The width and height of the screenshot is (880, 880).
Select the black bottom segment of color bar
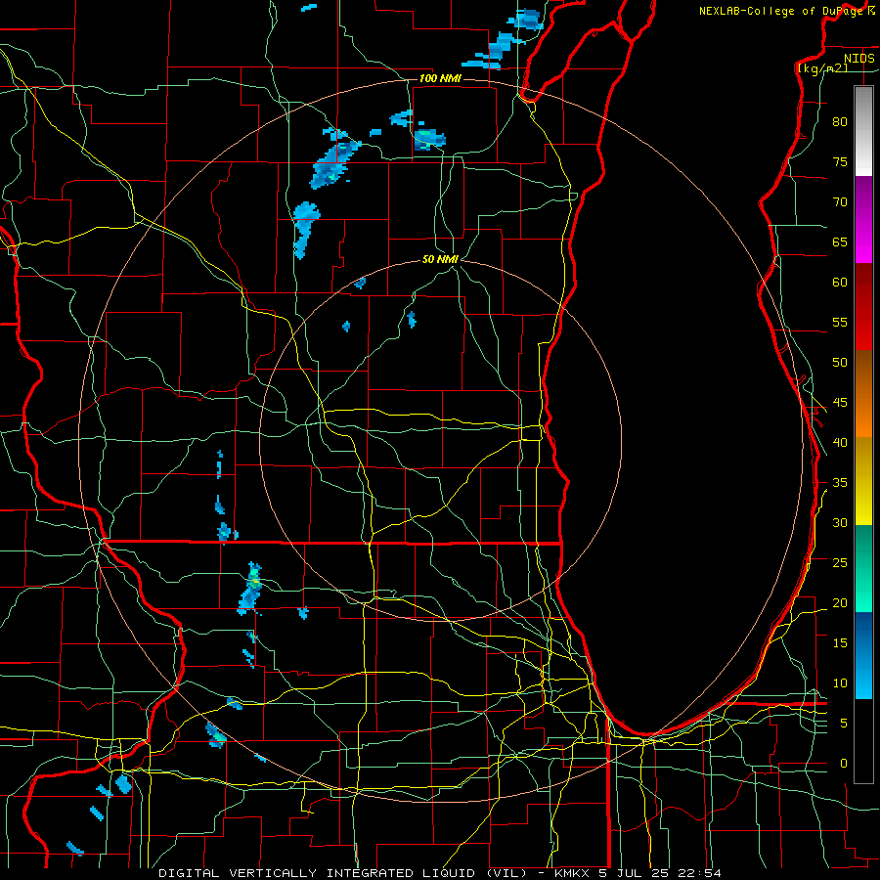point(863,741)
